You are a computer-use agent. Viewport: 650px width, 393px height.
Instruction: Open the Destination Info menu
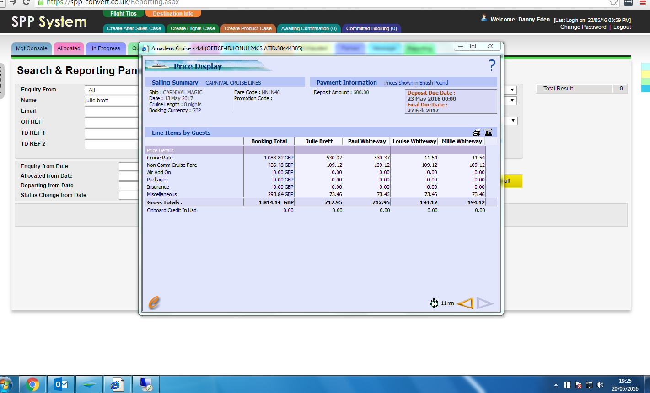click(x=173, y=14)
